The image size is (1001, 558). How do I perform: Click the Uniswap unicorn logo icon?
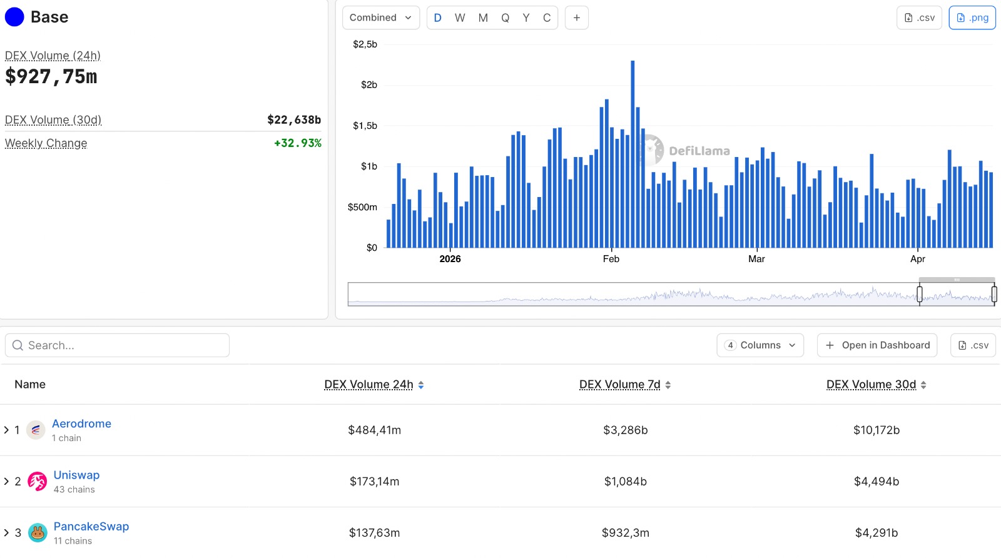tap(38, 481)
